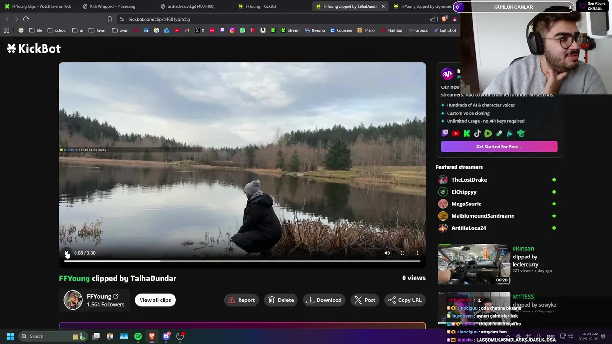
Task: Switch to FFYoung clipped by seymoven tab
Action: coord(424,6)
